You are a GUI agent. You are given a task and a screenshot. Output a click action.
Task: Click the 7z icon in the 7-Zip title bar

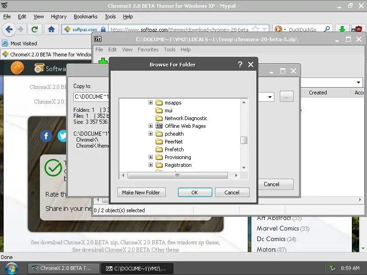[98, 39]
